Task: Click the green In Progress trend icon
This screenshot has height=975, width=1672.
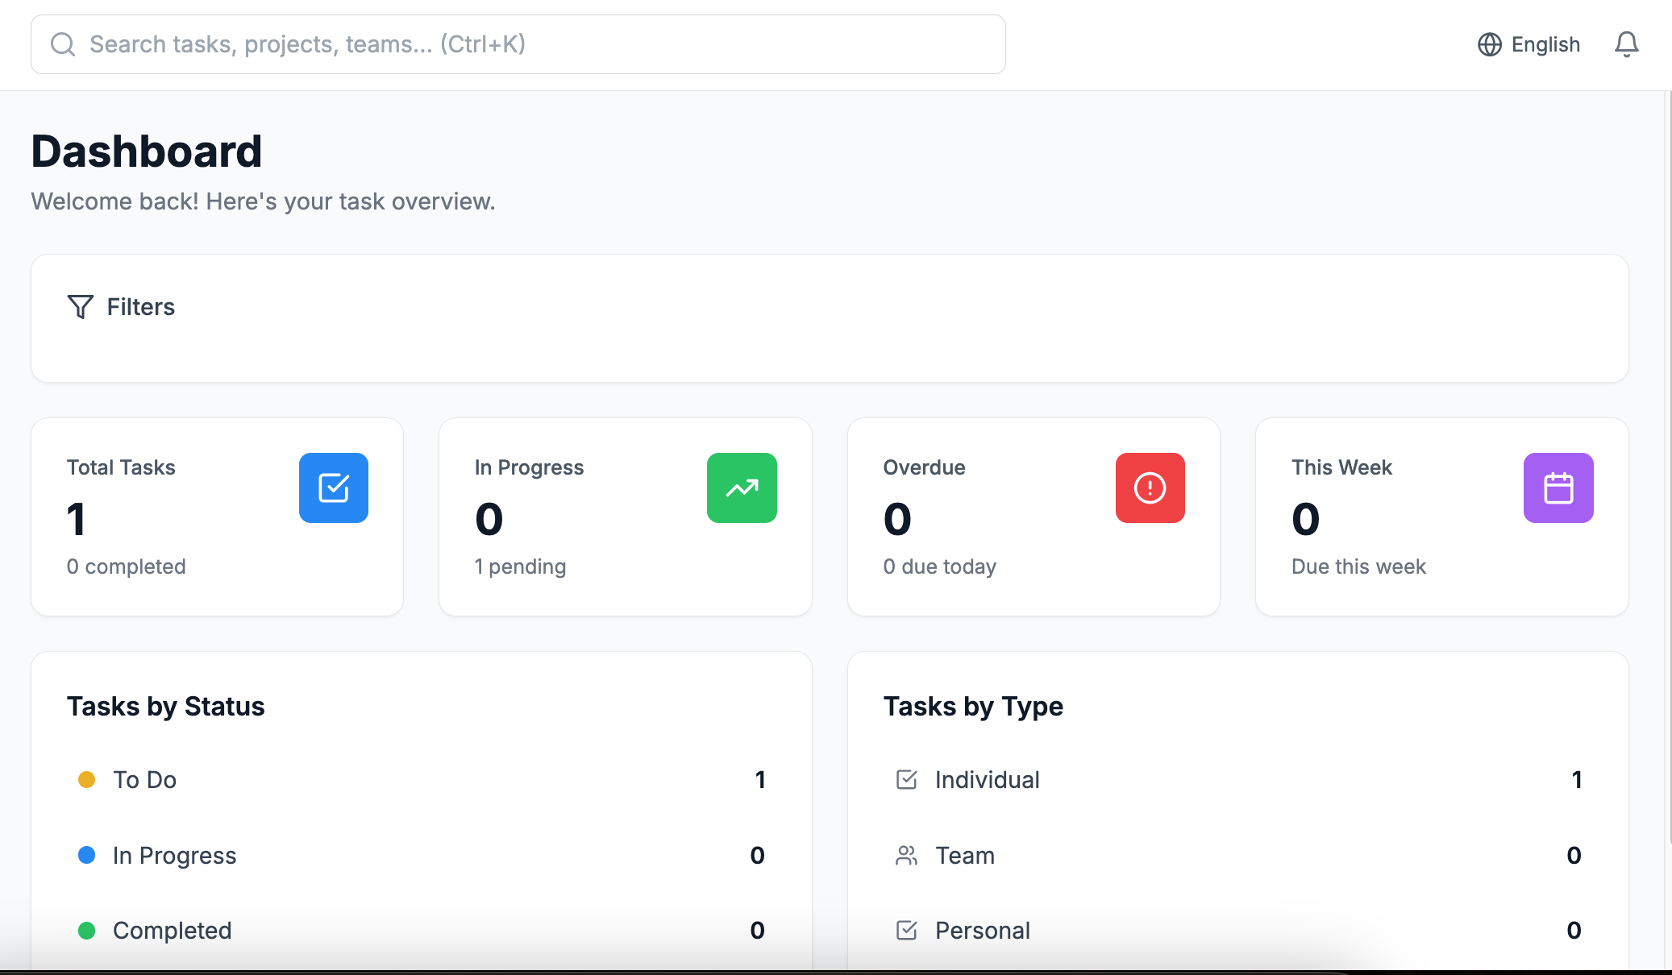Action: point(742,487)
